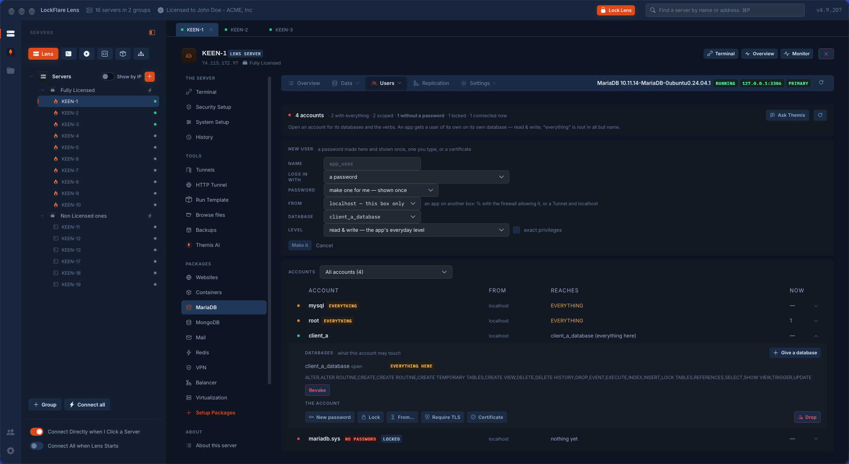Cancel the new user form
This screenshot has height=464, width=849.
[324, 245]
